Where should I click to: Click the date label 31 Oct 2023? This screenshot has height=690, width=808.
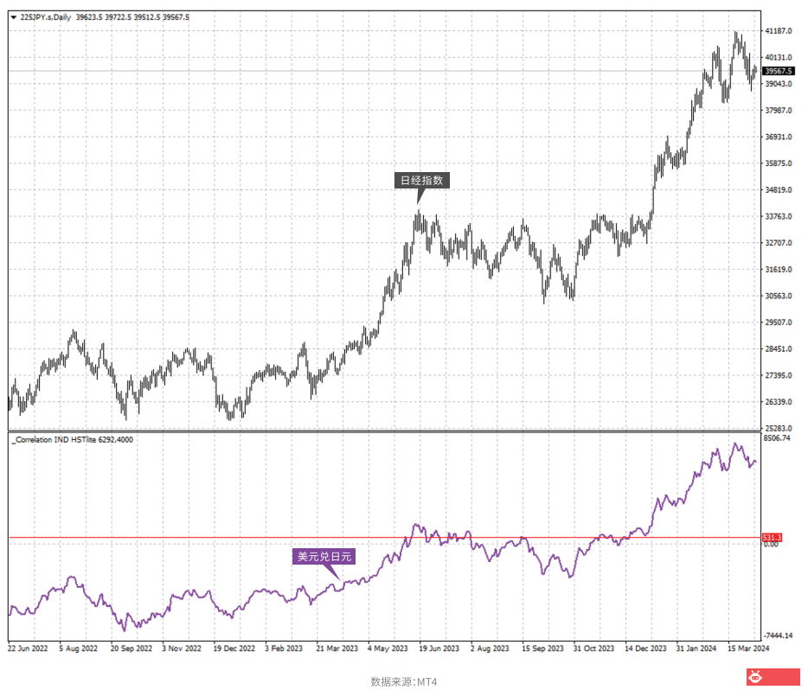[593, 648]
